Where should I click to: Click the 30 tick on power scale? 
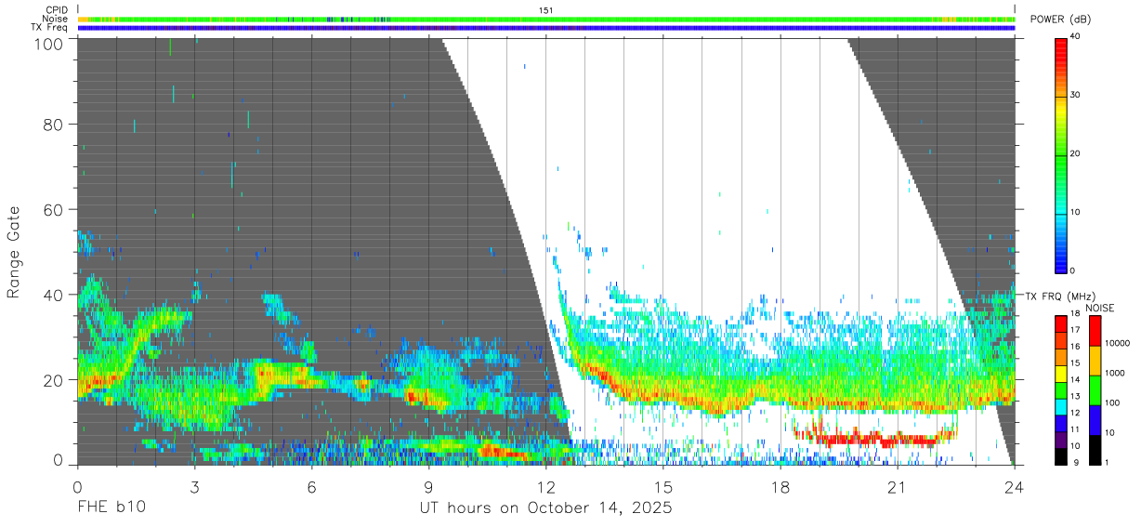[x=1076, y=96]
